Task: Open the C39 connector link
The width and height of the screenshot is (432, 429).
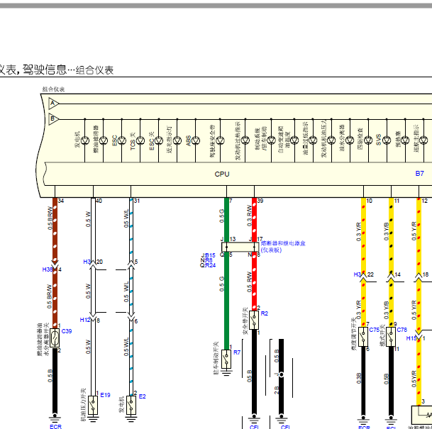Action: pyautogui.click(x=67, y=331)
